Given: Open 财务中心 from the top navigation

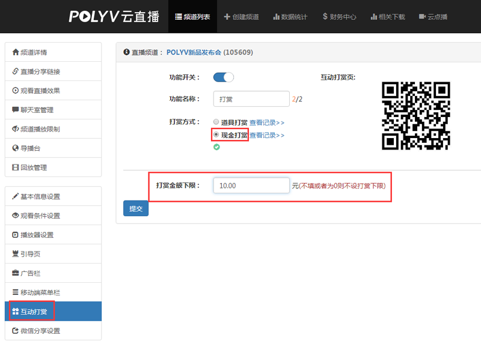Looking at the screenshot, I should pyautogui.click(x=339, y=17).
